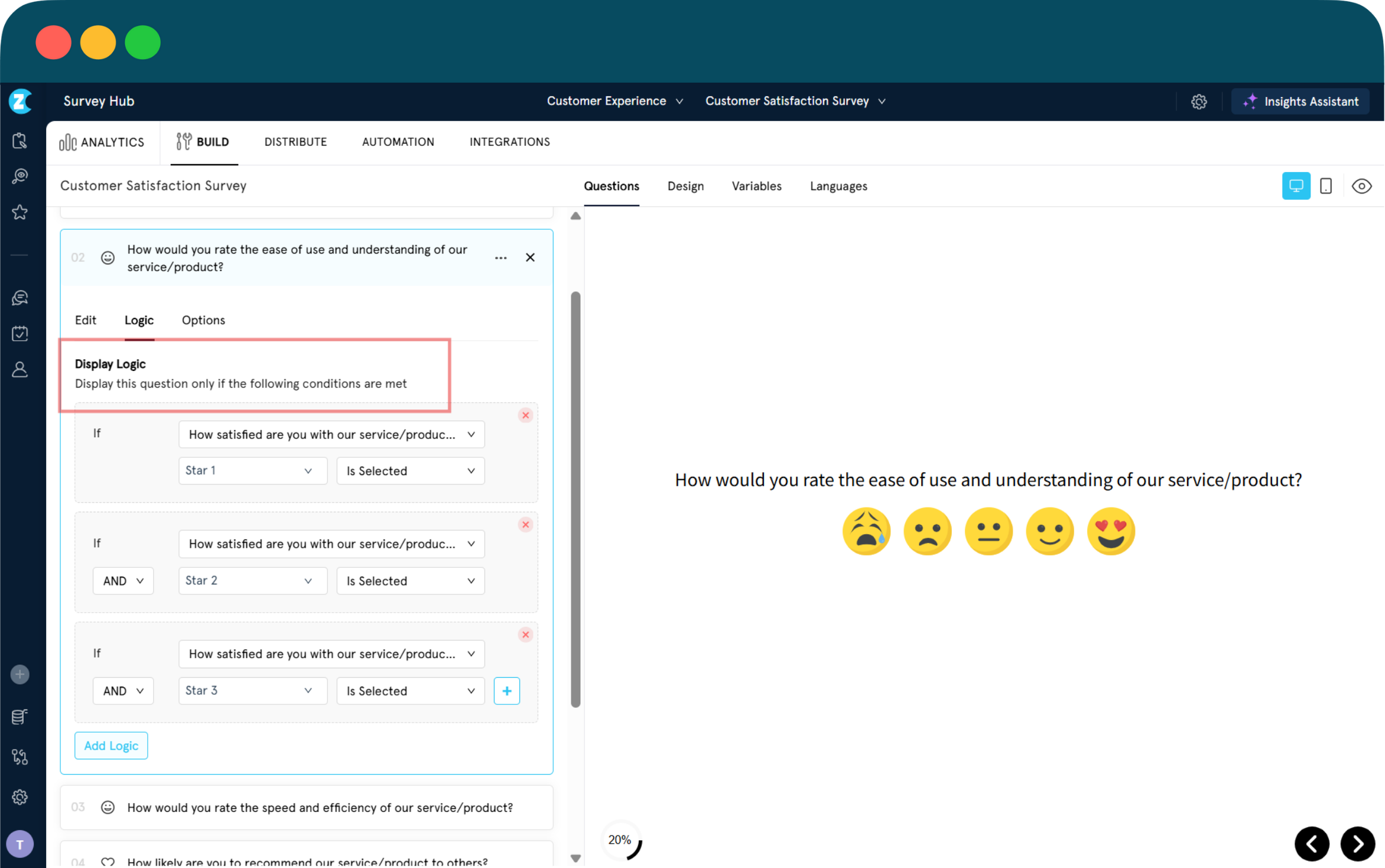Open the Options tab of question 02
Screen dimensions: 1385x868
click(203, 320)
